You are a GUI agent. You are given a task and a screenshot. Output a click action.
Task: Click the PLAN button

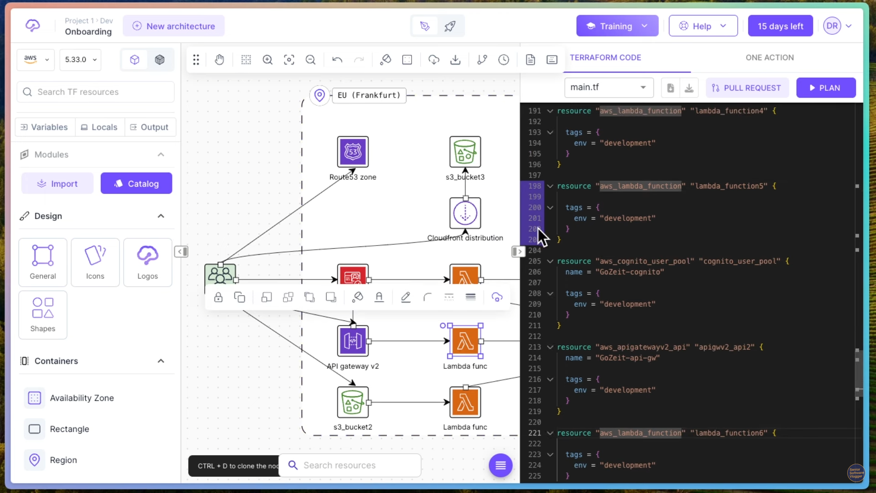tap(826, 88)
